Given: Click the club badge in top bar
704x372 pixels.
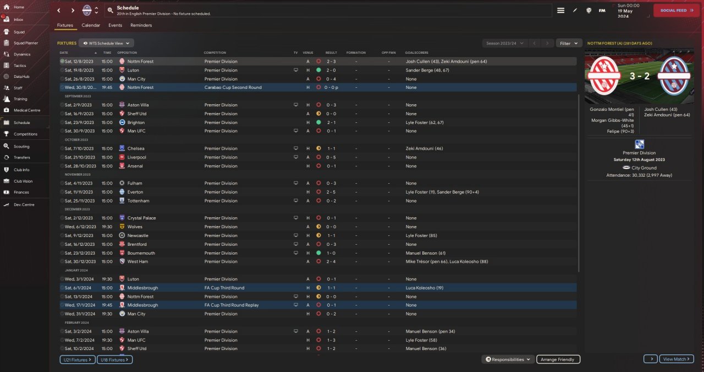Looking at the screenshot, I should [x=87, y=10].
